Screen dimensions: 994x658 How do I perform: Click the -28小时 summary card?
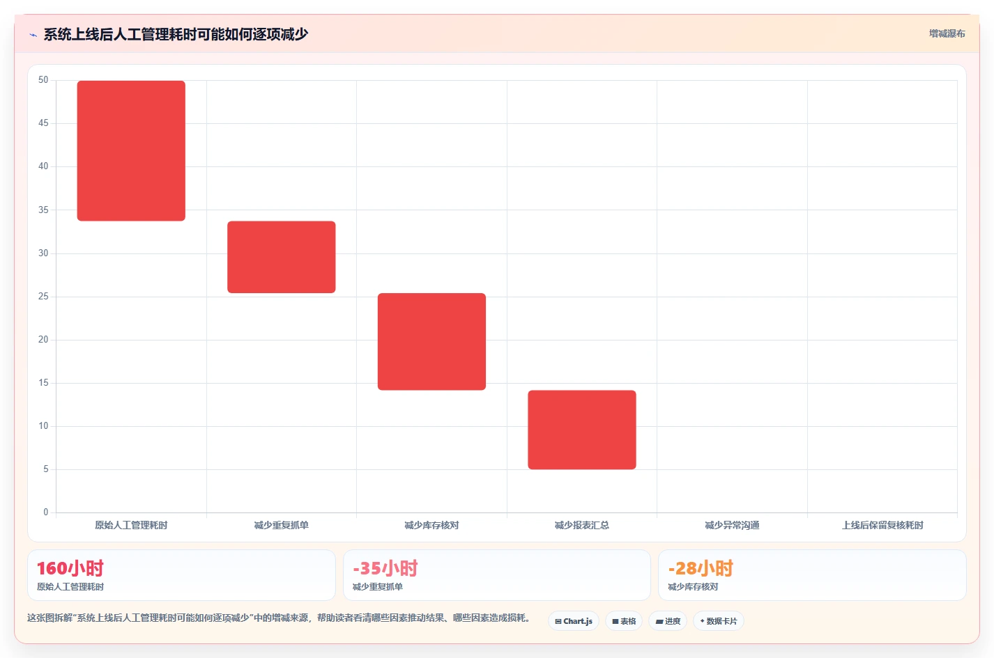812,575
